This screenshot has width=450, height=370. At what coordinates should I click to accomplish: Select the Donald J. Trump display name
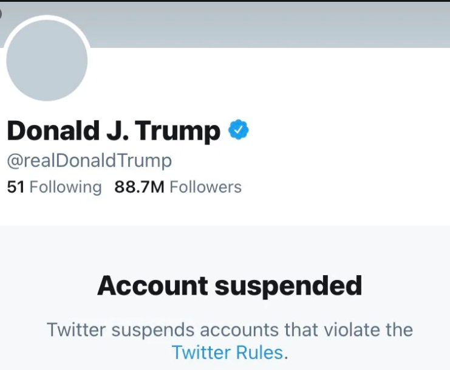[x=114, y=130]
